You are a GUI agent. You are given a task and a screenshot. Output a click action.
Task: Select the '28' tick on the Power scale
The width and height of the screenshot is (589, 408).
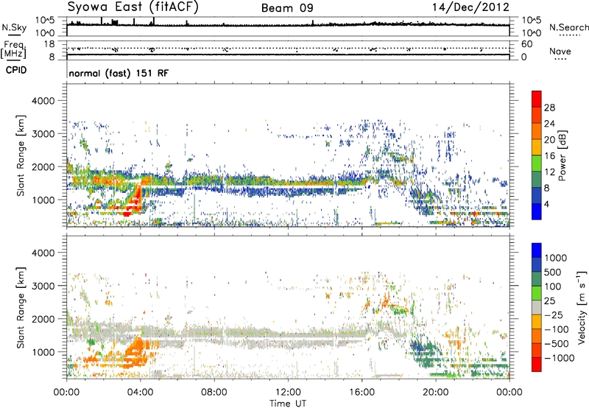tap(549, 108)
